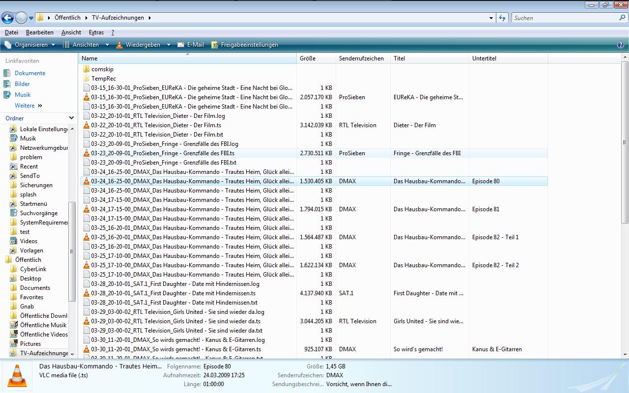This screenshot has height=393, width=629.
Task: Sort by the Titel column header
Action: click(x=429, y=58)
